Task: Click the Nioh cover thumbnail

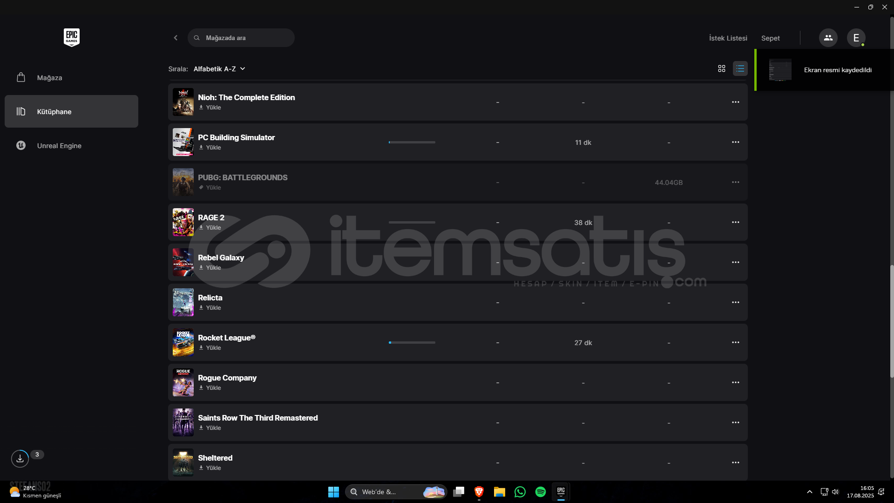Action: point(183,102)
